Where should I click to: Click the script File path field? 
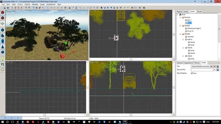tap(200, 66)
